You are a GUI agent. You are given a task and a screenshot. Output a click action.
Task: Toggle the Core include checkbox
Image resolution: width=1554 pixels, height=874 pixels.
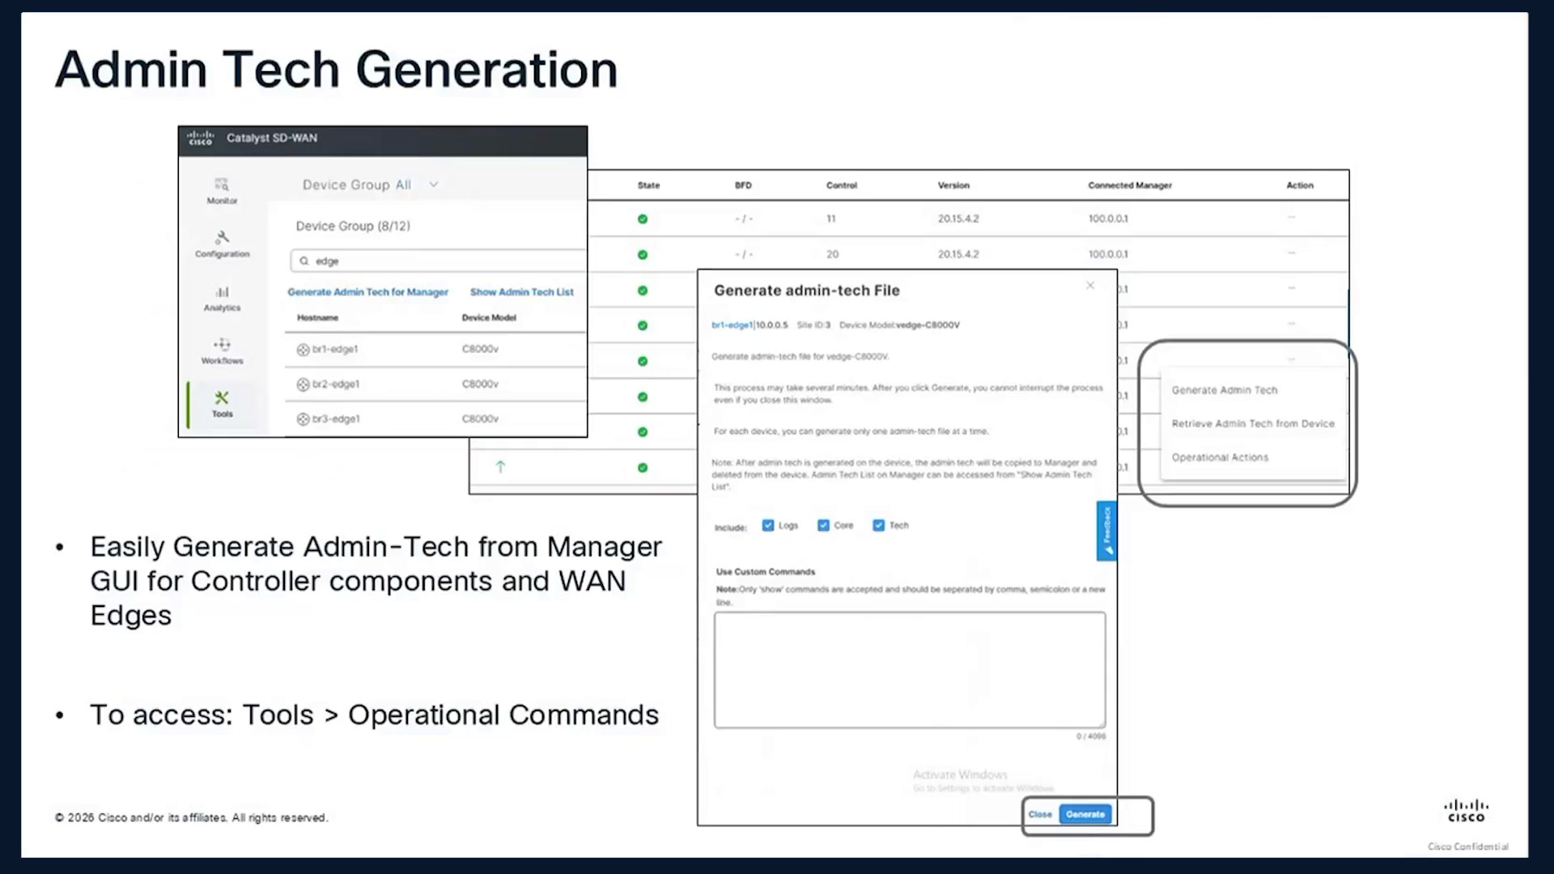pyautogui.click(x=823, y=525)
